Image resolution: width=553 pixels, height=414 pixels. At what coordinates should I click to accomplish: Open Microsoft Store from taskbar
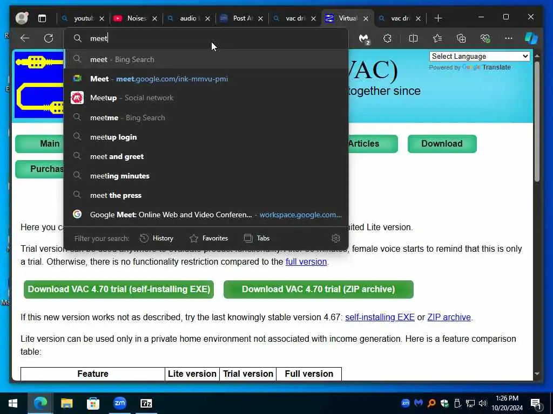click(x=93, y=403)
